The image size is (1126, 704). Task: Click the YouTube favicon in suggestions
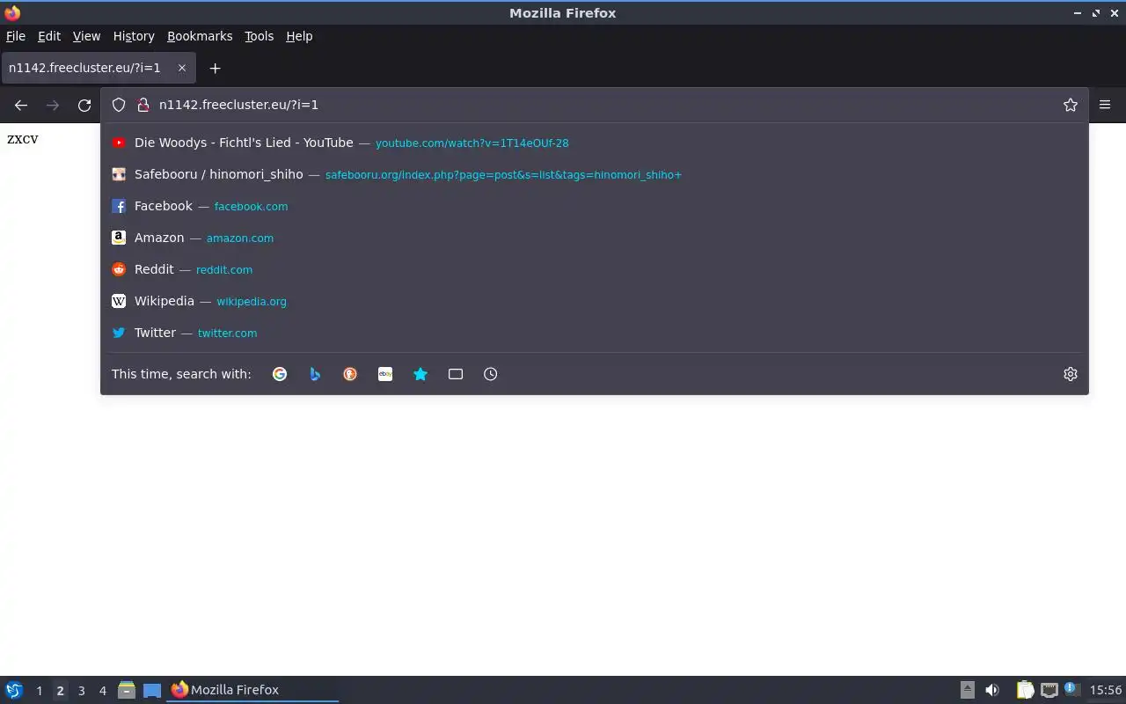point(119,143)
